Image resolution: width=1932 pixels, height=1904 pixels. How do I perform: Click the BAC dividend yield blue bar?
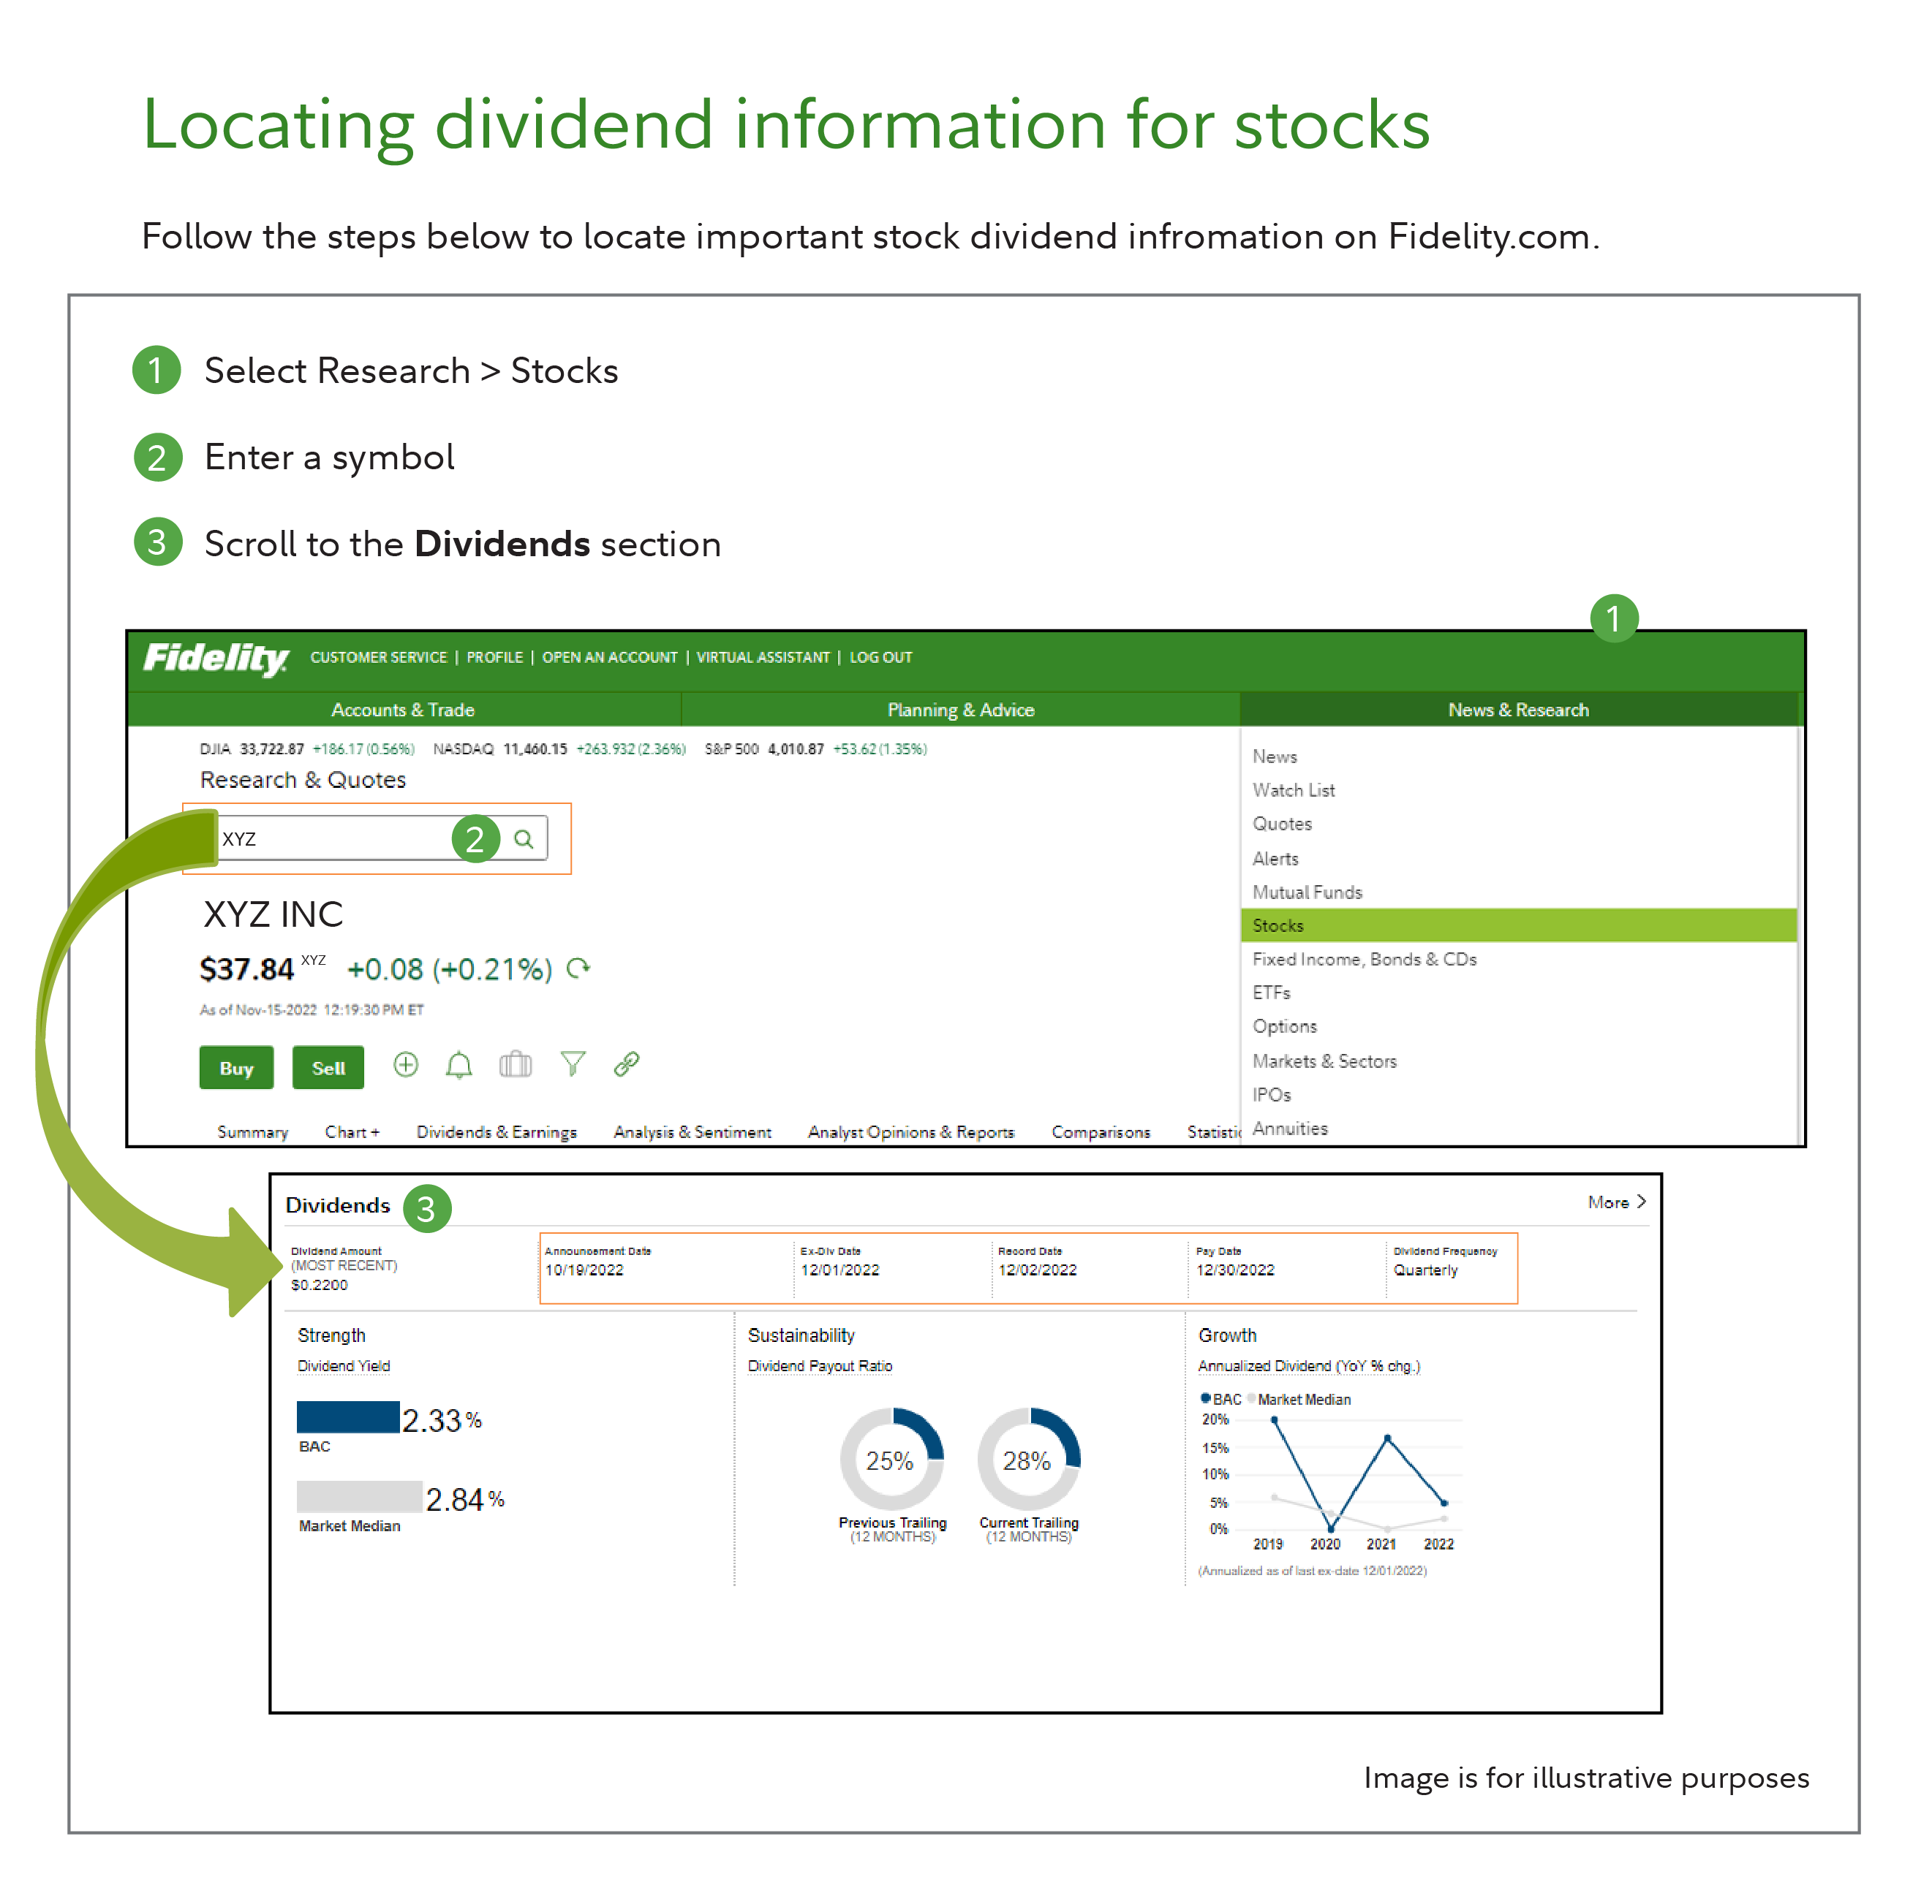pos(348,1417)
